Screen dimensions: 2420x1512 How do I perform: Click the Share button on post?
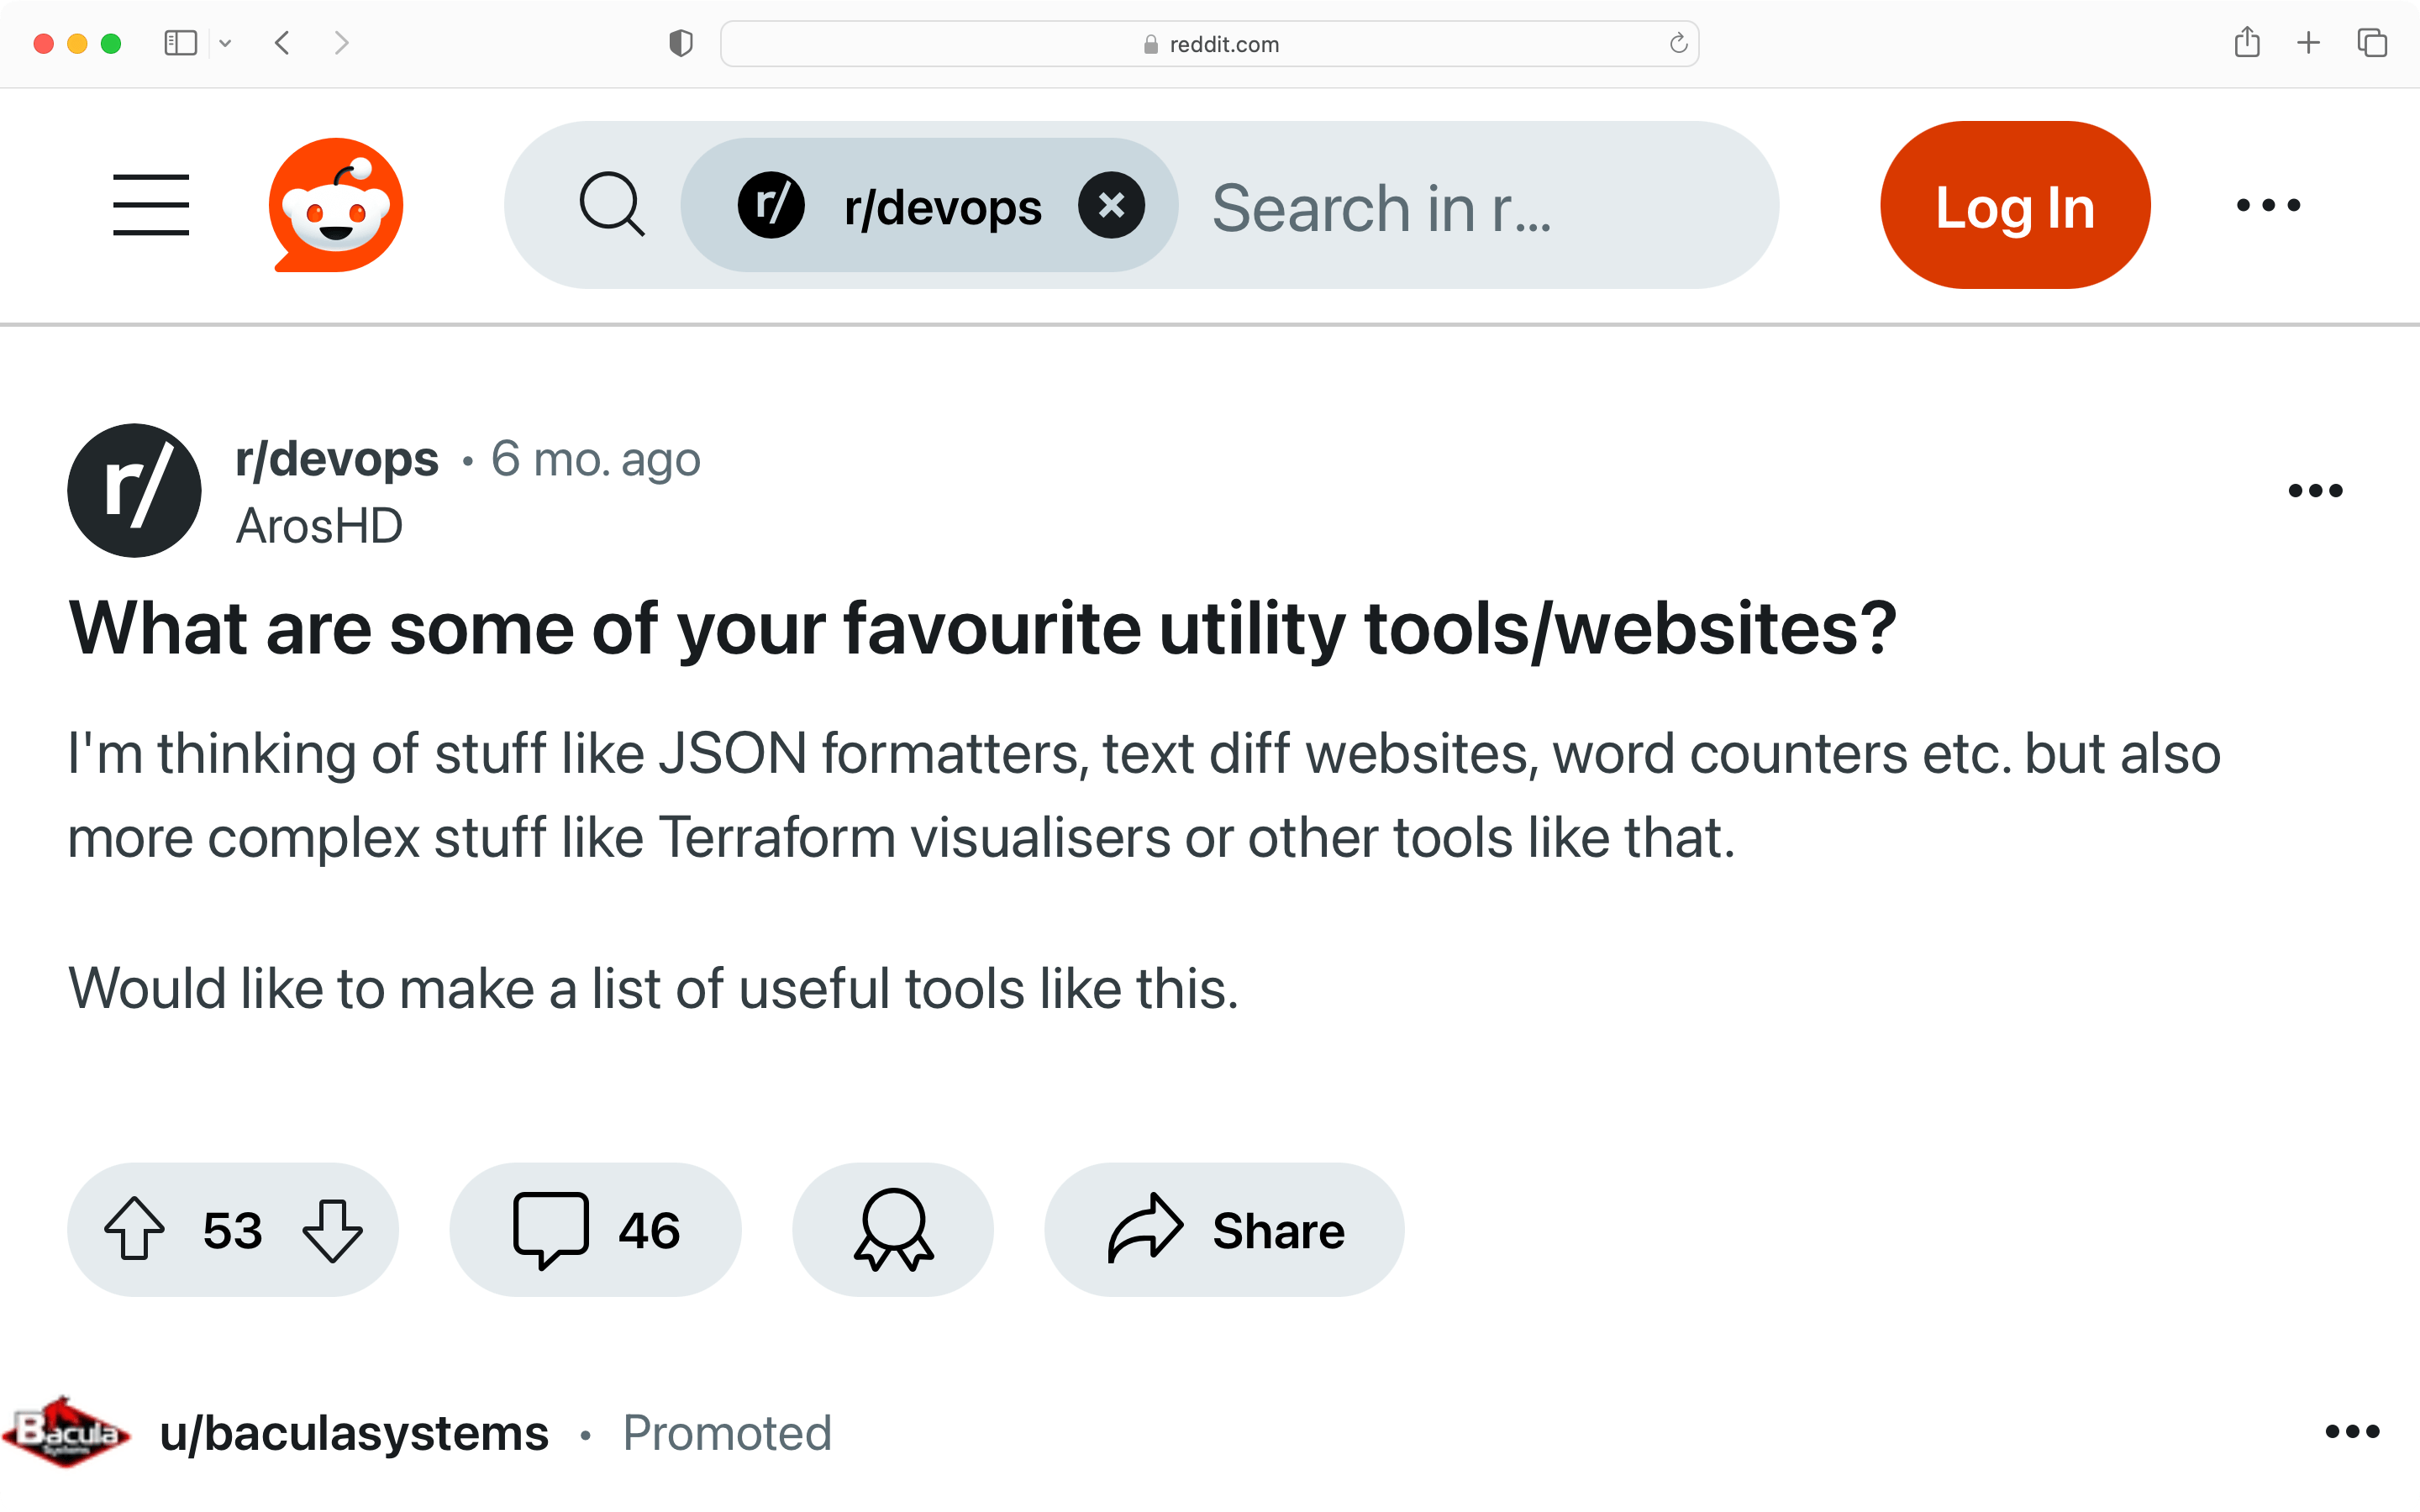[1227, 1230]
